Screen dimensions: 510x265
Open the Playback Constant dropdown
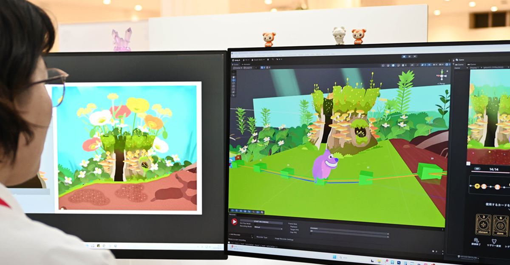[349, 228]
